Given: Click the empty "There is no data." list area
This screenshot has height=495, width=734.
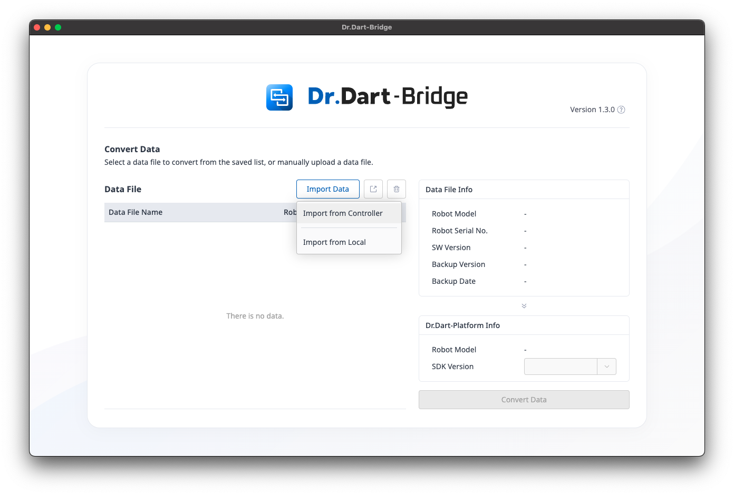Looking at the screenshot, I should click(255, 316).
